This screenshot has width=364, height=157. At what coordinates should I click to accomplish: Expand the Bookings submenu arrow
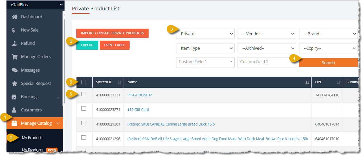(x=58, y=97)
